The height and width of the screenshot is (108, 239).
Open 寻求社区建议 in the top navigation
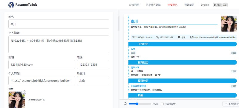pyautogui.click(x=153, y=5)
